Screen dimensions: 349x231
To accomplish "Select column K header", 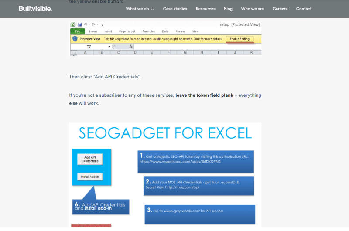I will [x=252, y=53].
